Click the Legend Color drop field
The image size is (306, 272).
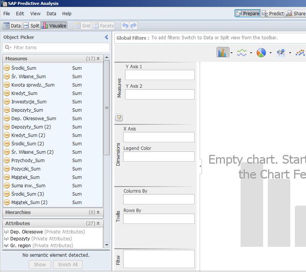(x=159, y=157)
